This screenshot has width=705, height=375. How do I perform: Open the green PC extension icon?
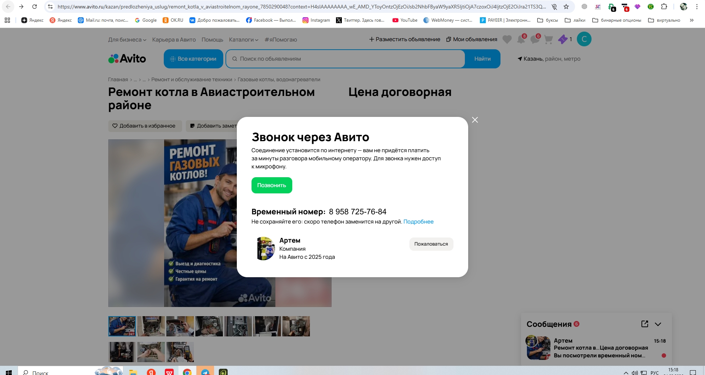point(651,7)
